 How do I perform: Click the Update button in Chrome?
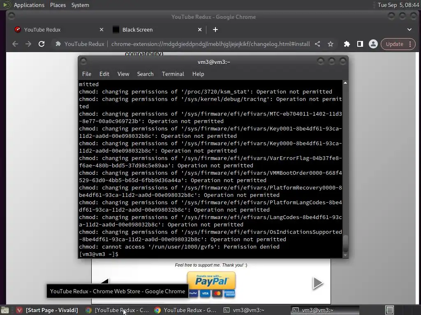(x=394, y=44)
